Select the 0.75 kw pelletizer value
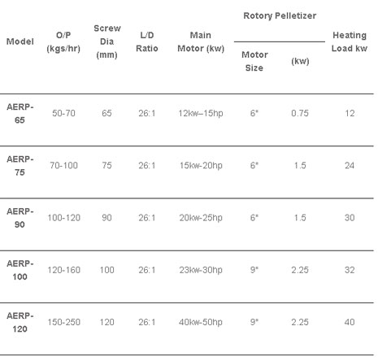 pyautogui.click(x=300, y=113)
